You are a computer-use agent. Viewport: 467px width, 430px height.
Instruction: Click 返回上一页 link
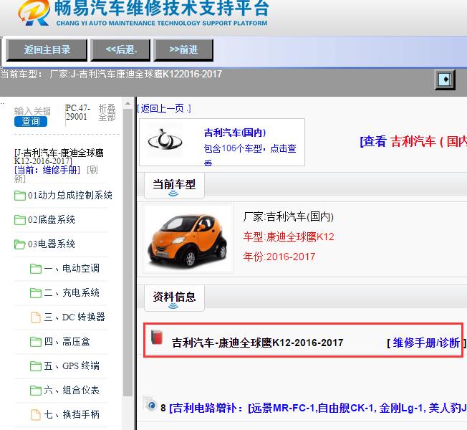pos(165,108)
